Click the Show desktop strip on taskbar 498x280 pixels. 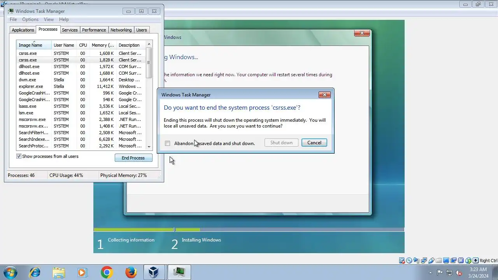point(495,272)
